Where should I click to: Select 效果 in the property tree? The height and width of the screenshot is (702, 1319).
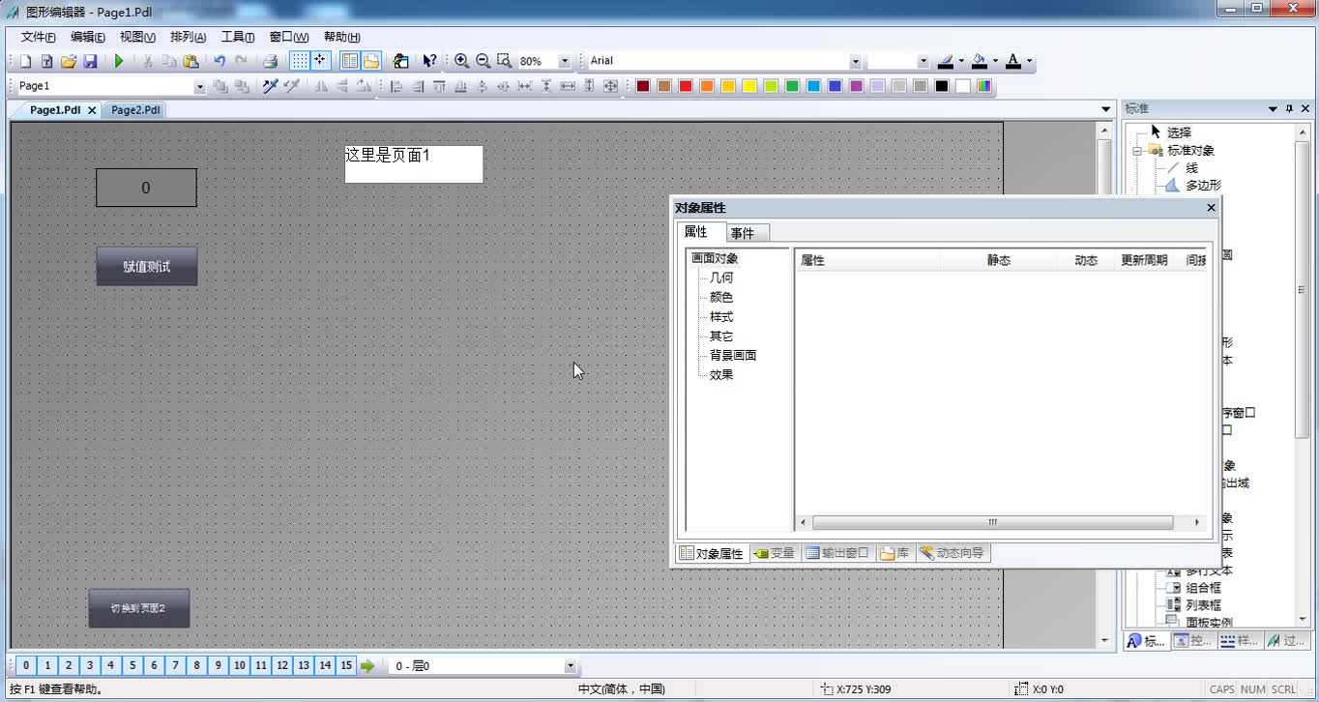721,374
